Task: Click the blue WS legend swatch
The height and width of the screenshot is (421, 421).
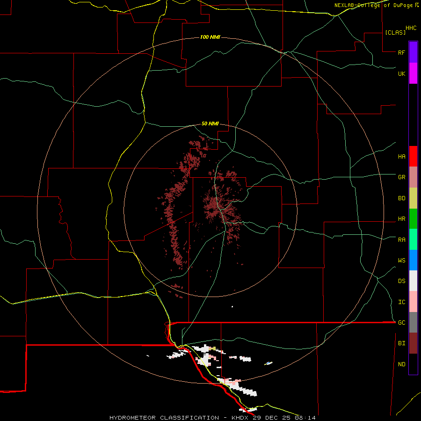Action: pyautogui.click(x=413, y=260)
